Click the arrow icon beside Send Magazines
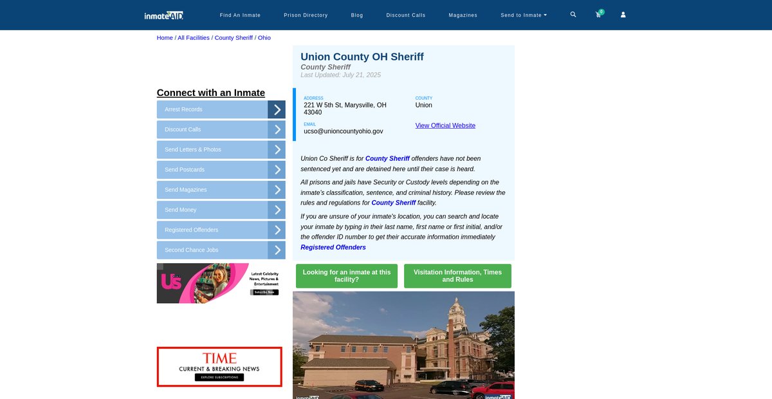Image resolution: width=772 pixels, height=399 pixels. [x=277, y=190]
